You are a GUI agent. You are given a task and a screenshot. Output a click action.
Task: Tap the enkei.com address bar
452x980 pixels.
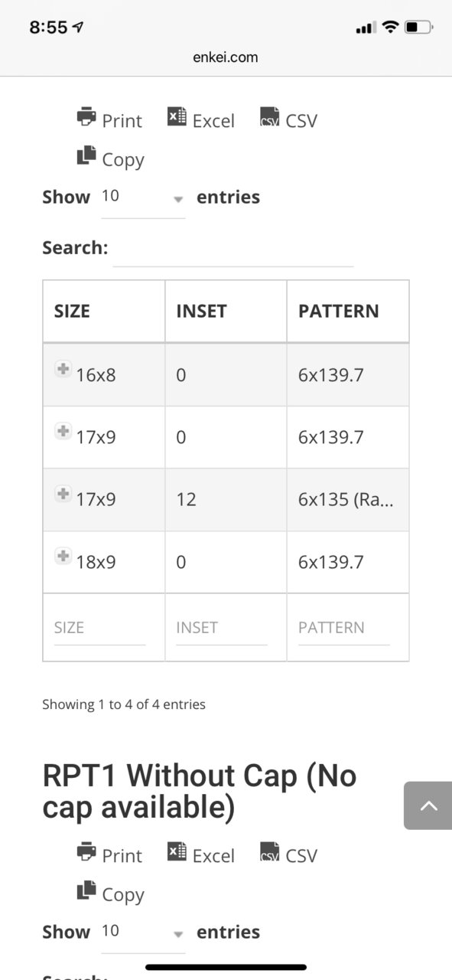pyautogui.click(x=226, y=57)
